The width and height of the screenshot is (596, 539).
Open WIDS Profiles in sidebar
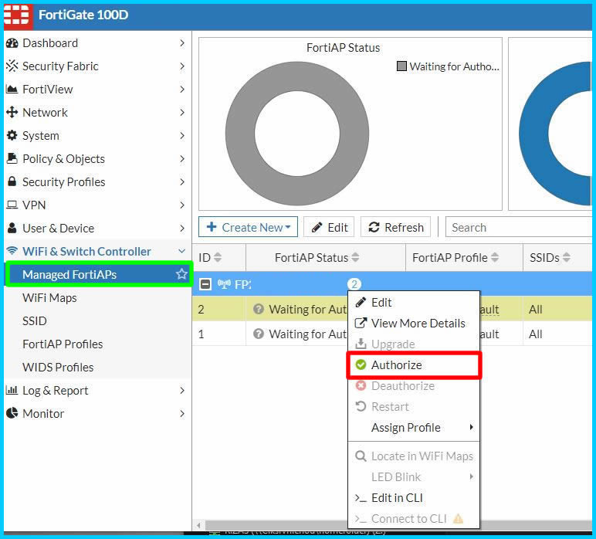coord(58,368)
